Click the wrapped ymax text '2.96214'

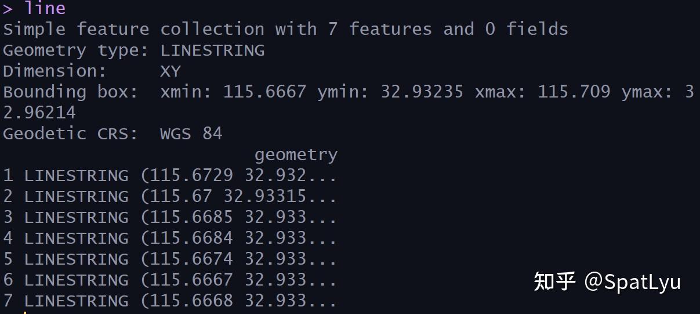pos(39,113)
